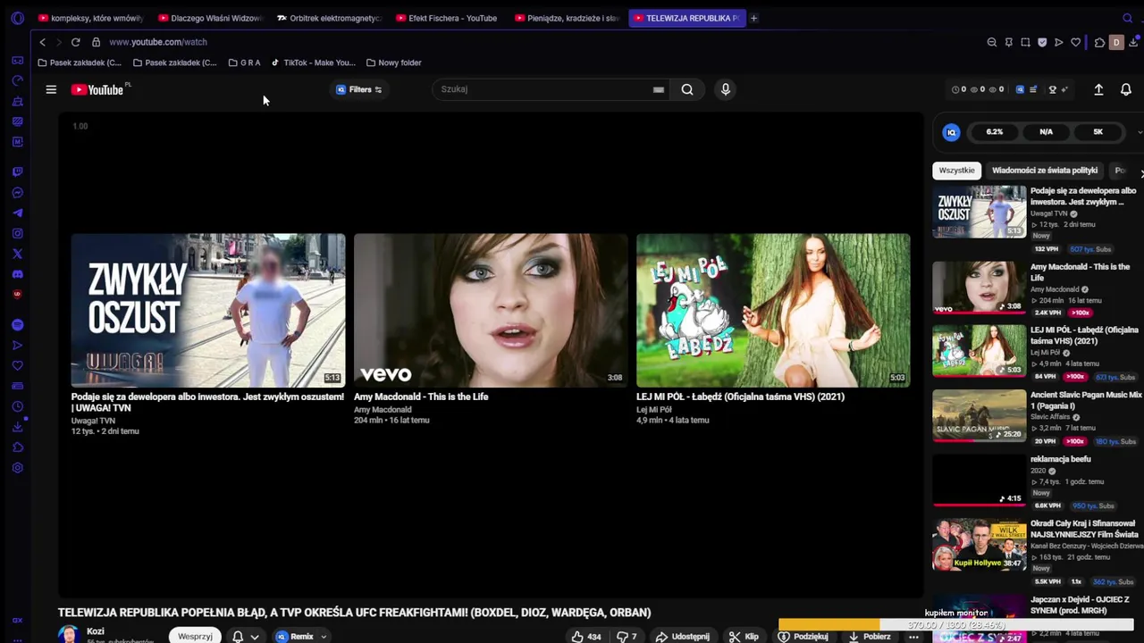Open the browser downloads toolbar icon
This screenshot has height=643, width=1144.
pos(1133,42)
